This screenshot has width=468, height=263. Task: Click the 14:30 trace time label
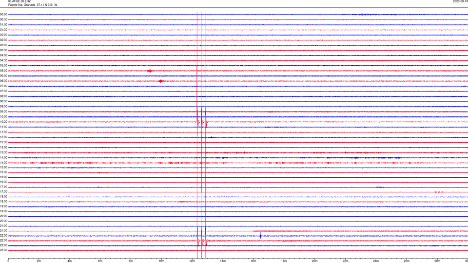pos(3,163)
